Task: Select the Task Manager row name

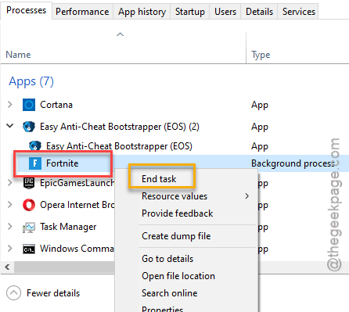Action: tap(68, 227)
